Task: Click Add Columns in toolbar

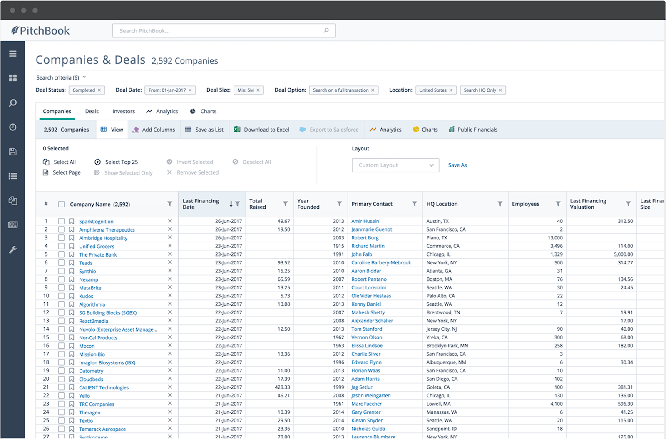Action: click(154, 130)
